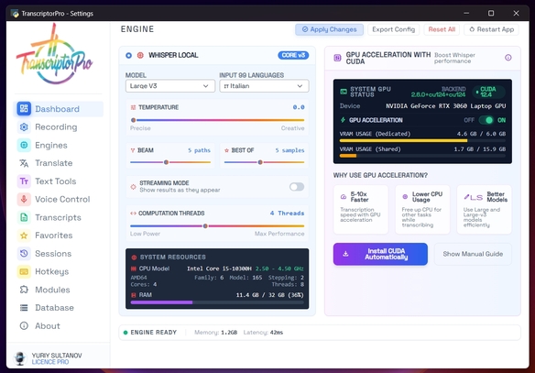This screenshot has height=373, width=535.
Task: Click Show Manual Guide button
Action: (x=473, y=254)
